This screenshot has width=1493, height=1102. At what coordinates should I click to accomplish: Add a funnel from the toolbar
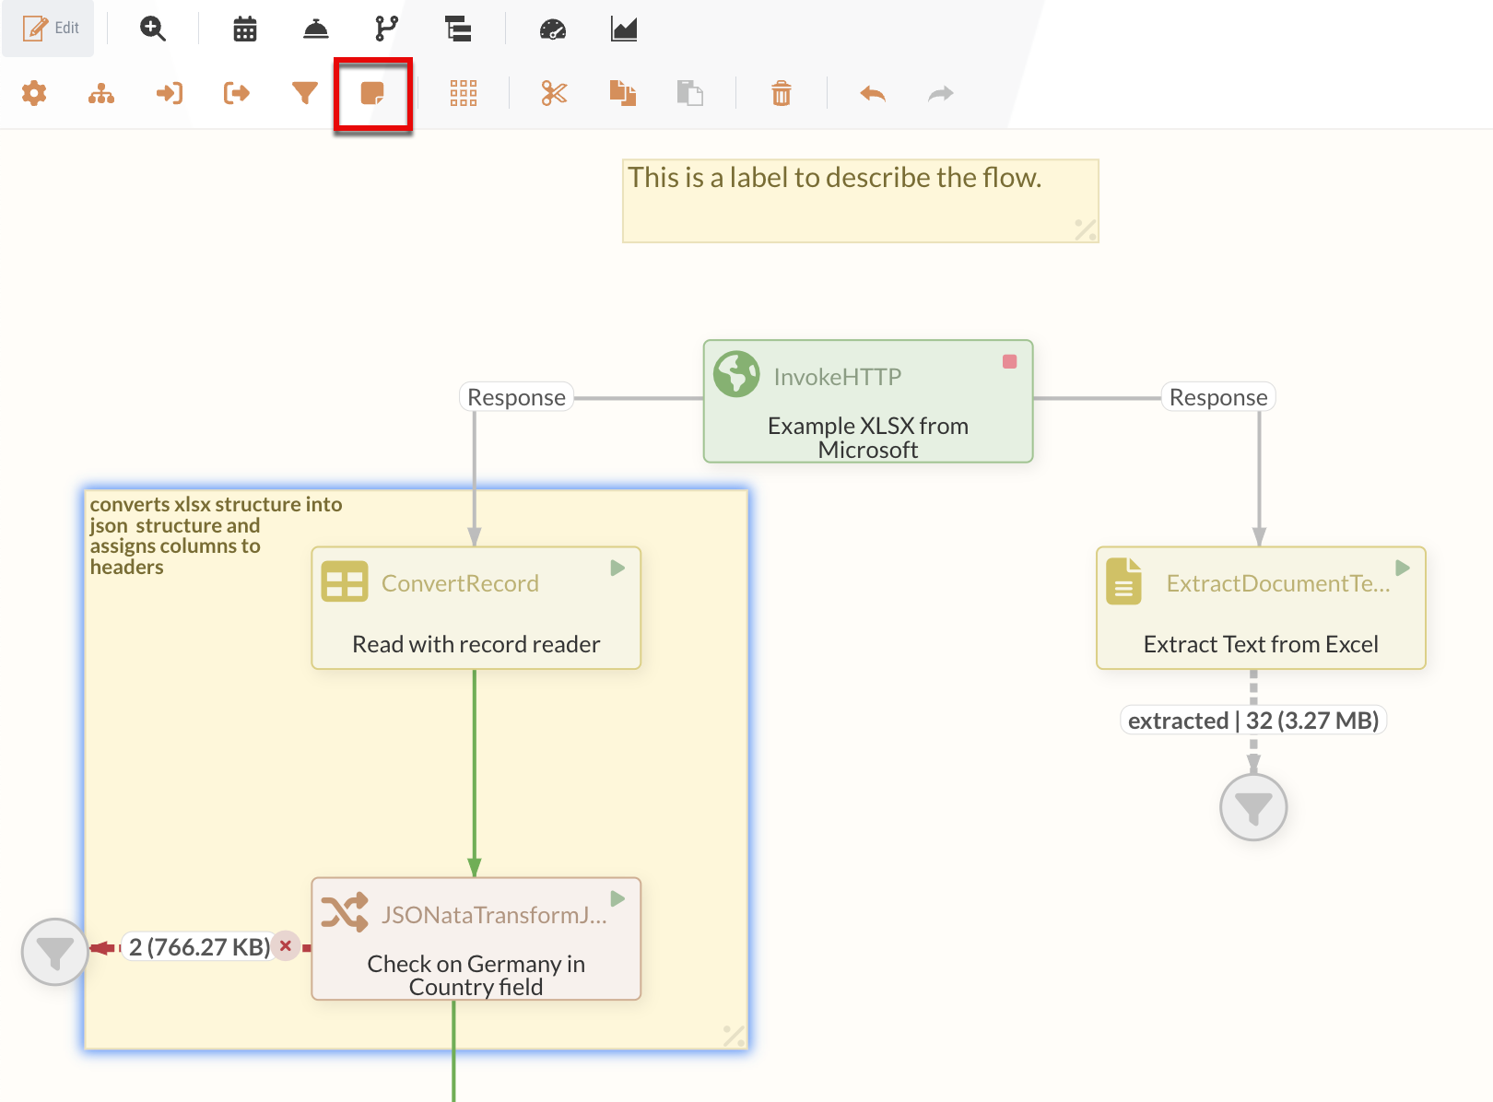tap(305, 93)
